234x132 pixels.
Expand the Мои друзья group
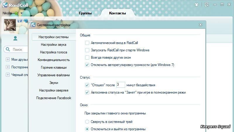tap(8, 60)
